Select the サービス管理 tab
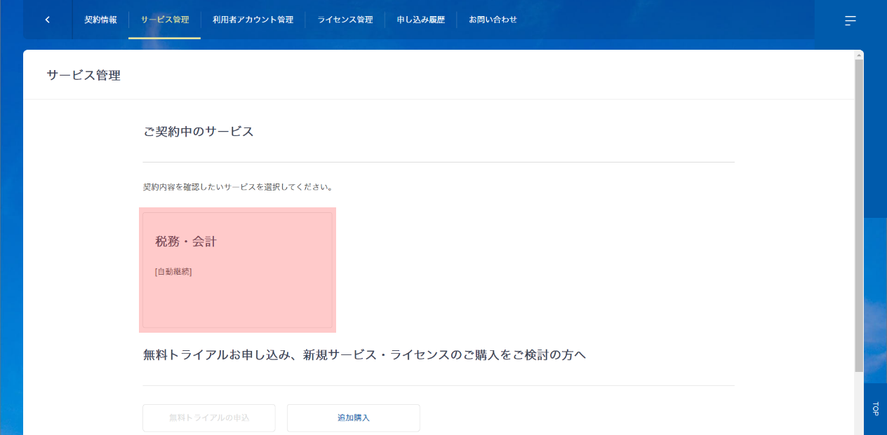Image resolution: width=887 pixels, height=435 pixels. [165, 20]
